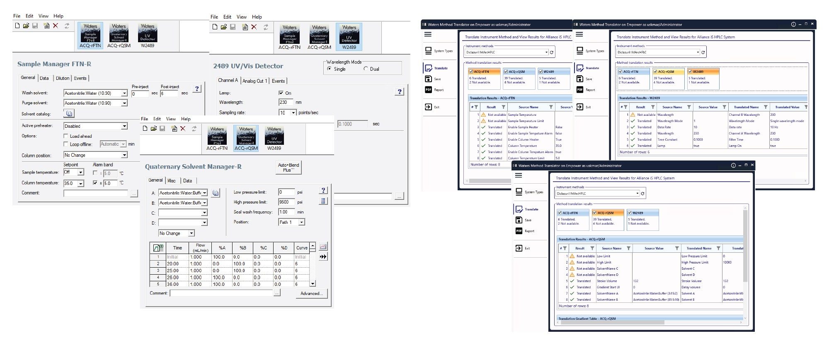Open File menu in Sample Manager FTN-R window
Screen dimensions: 829x345
click(17, 16)
